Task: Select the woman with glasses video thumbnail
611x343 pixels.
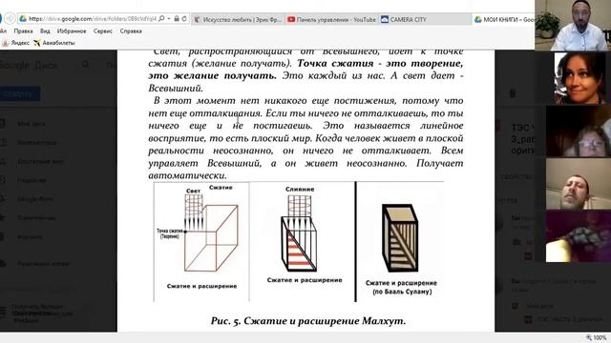Action: 579,131
